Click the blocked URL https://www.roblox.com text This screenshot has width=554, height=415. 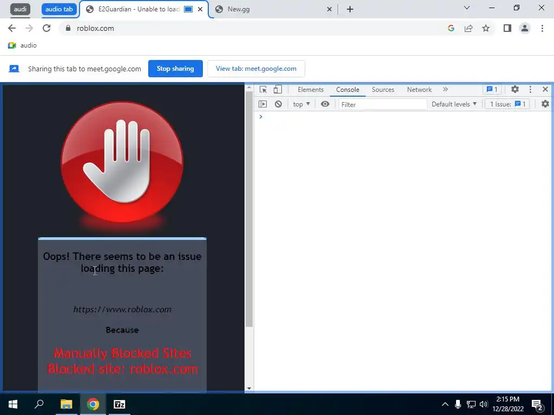coord(122,310)
